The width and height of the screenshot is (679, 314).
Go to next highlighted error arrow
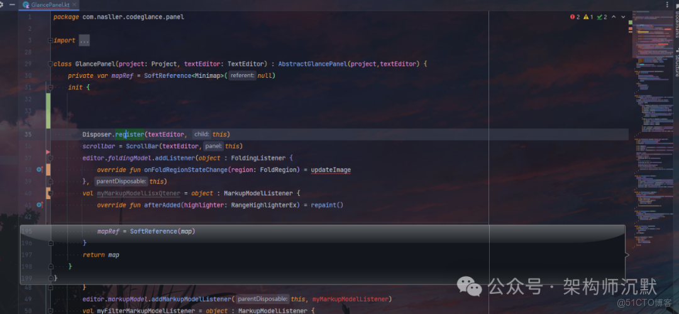tap(623, 17)
